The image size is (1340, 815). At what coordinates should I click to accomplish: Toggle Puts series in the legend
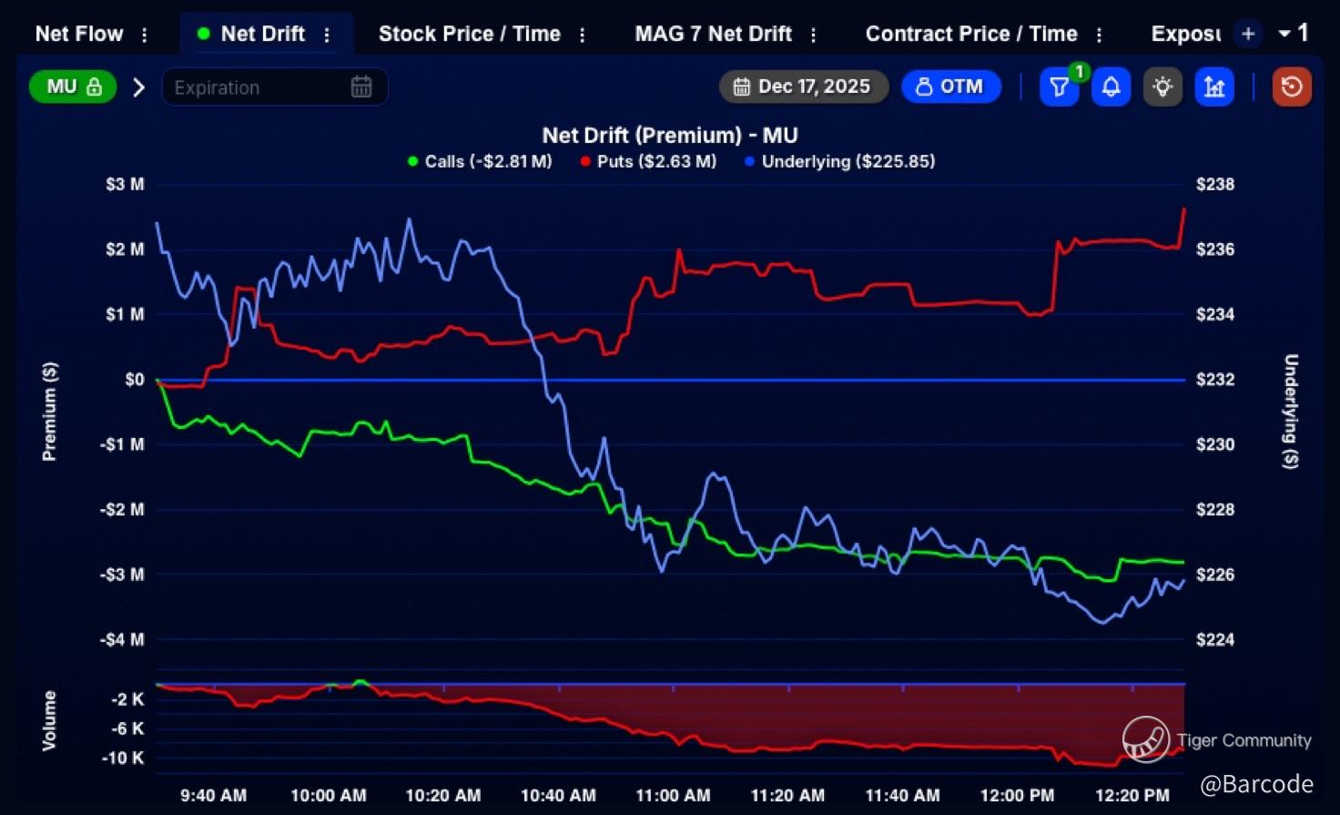[648, 161]
